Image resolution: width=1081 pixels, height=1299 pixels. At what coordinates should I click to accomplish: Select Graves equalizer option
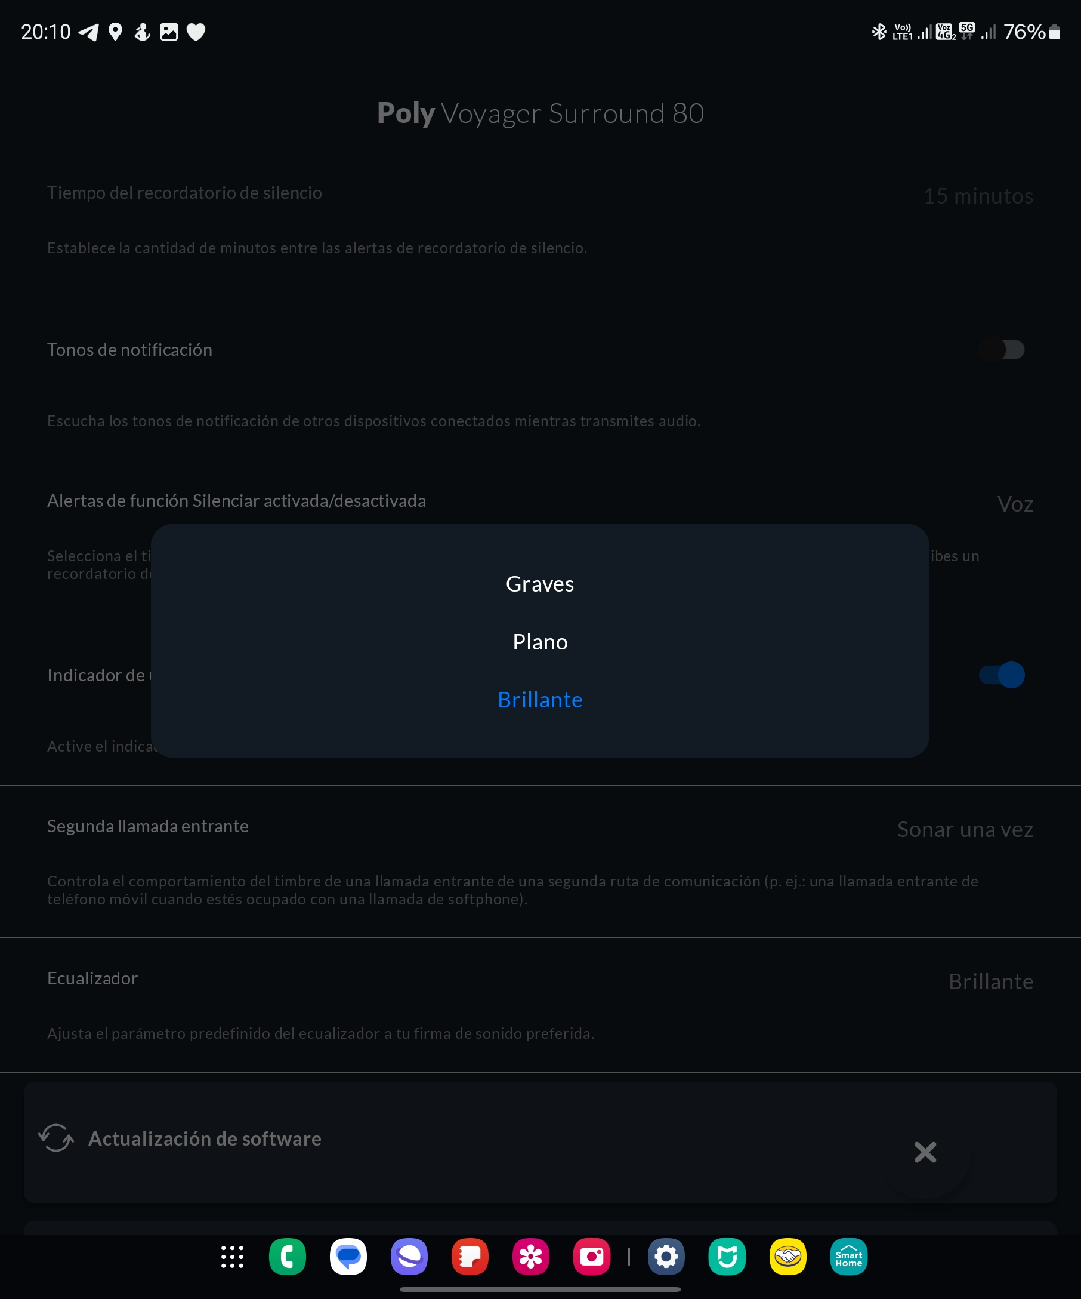(x=539, y=584)
